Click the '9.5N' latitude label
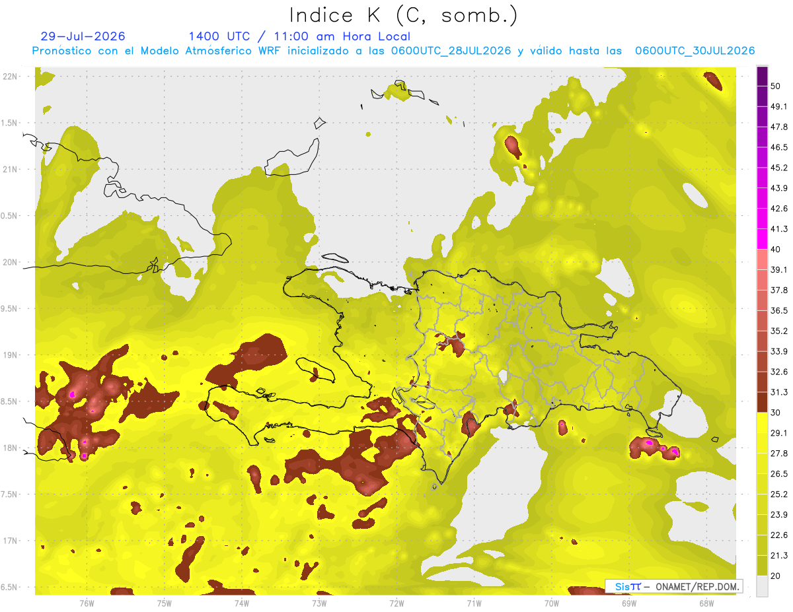The width and height of the screenshot is (793, 612). point(10,309)
